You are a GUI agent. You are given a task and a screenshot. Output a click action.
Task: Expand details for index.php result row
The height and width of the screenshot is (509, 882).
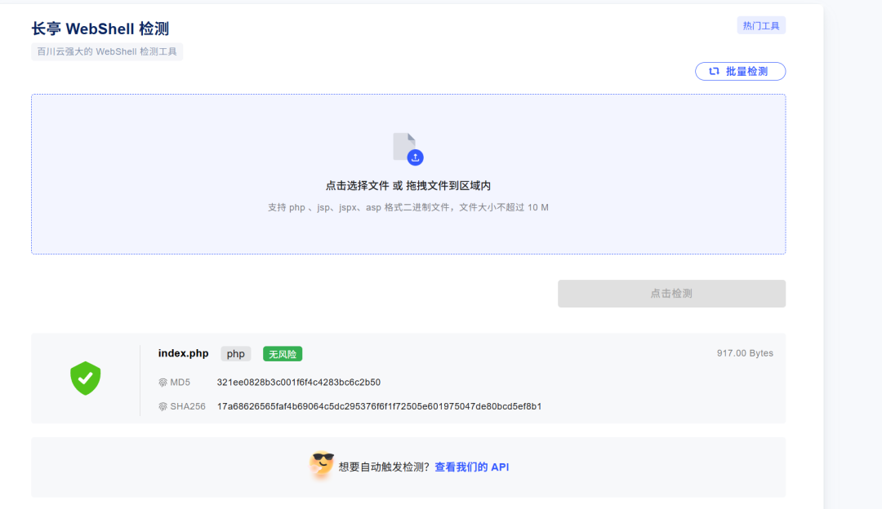408,378
